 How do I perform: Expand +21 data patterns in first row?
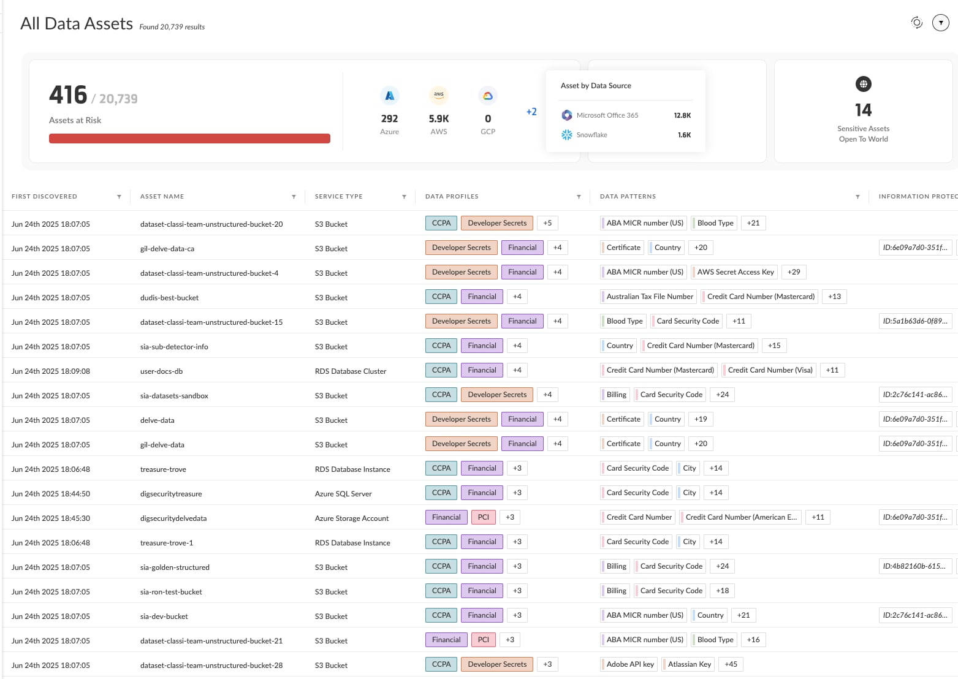[753, 223]
